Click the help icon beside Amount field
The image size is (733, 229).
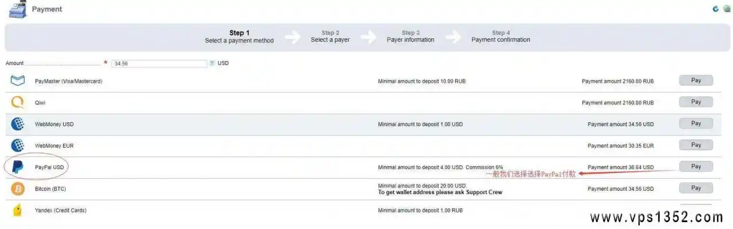click(x=212, y=63)
